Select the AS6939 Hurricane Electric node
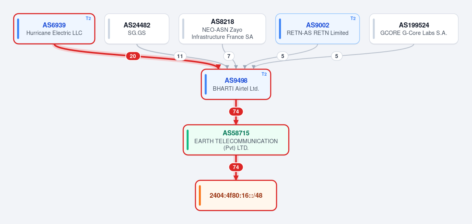 (54, 29)
